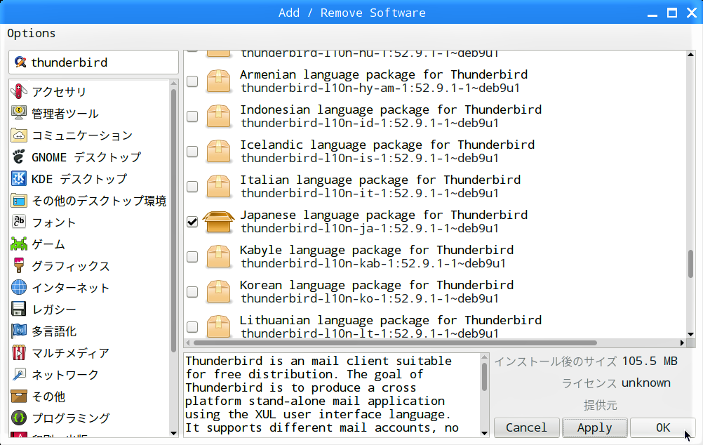Click the KDE デスクトップ icon

click(19, 178)
